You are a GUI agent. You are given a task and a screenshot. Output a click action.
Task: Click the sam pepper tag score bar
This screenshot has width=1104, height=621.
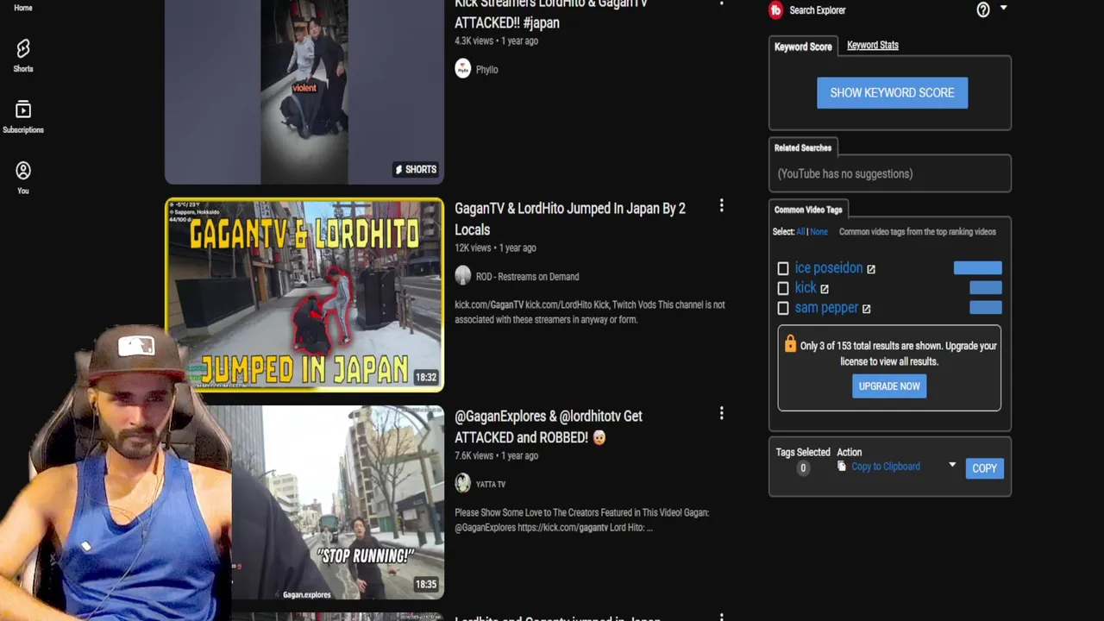(x=985, y=308)
